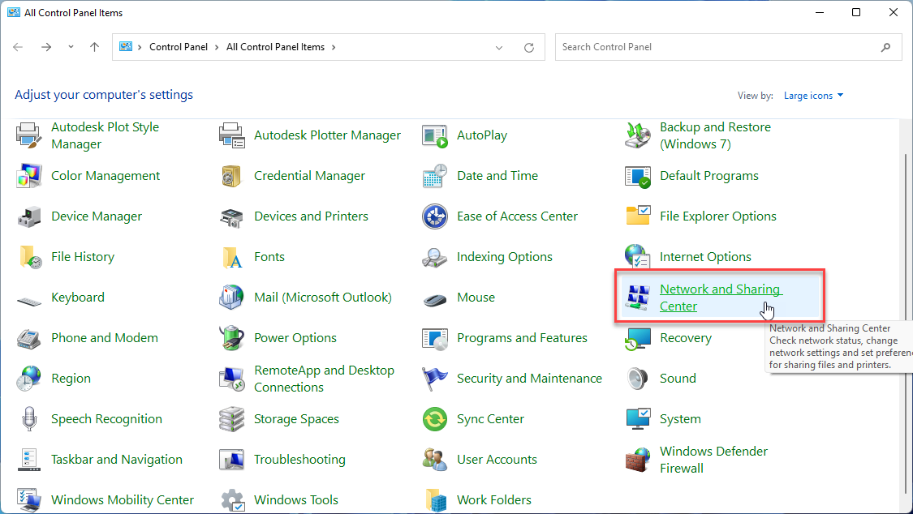Image resolution: width=913 pixels, height=514 pixels.
Task: Open Autodesk Plot Style Manager link
Action: (105, 135)
